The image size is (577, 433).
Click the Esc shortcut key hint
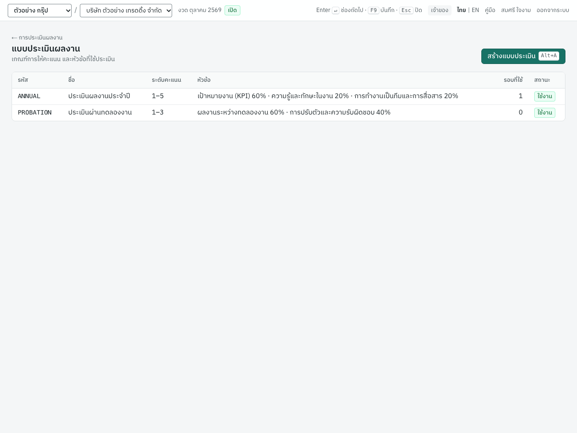pos(406,10)
